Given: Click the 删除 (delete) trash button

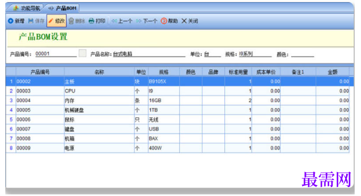Looking at the screenshot, I should point(77,21).
